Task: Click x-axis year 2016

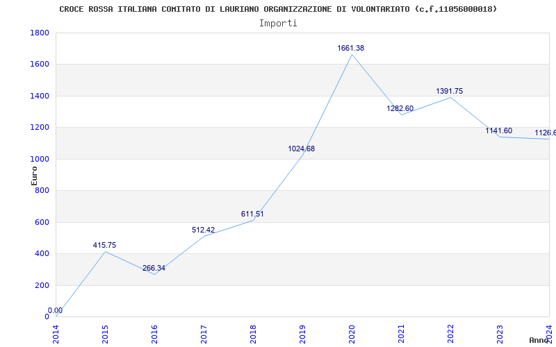Action: [154, 334]
